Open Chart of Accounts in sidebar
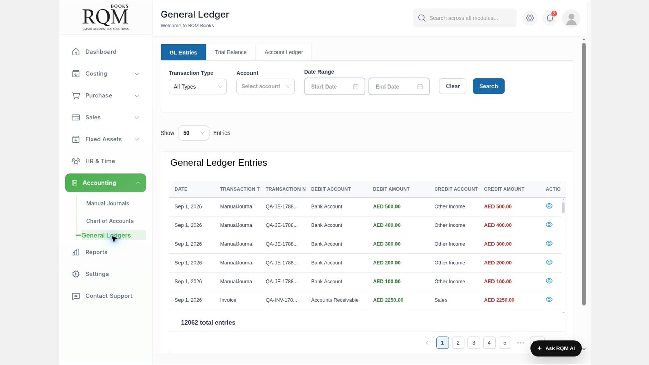The image size is (649, 365). click(110, 221)
